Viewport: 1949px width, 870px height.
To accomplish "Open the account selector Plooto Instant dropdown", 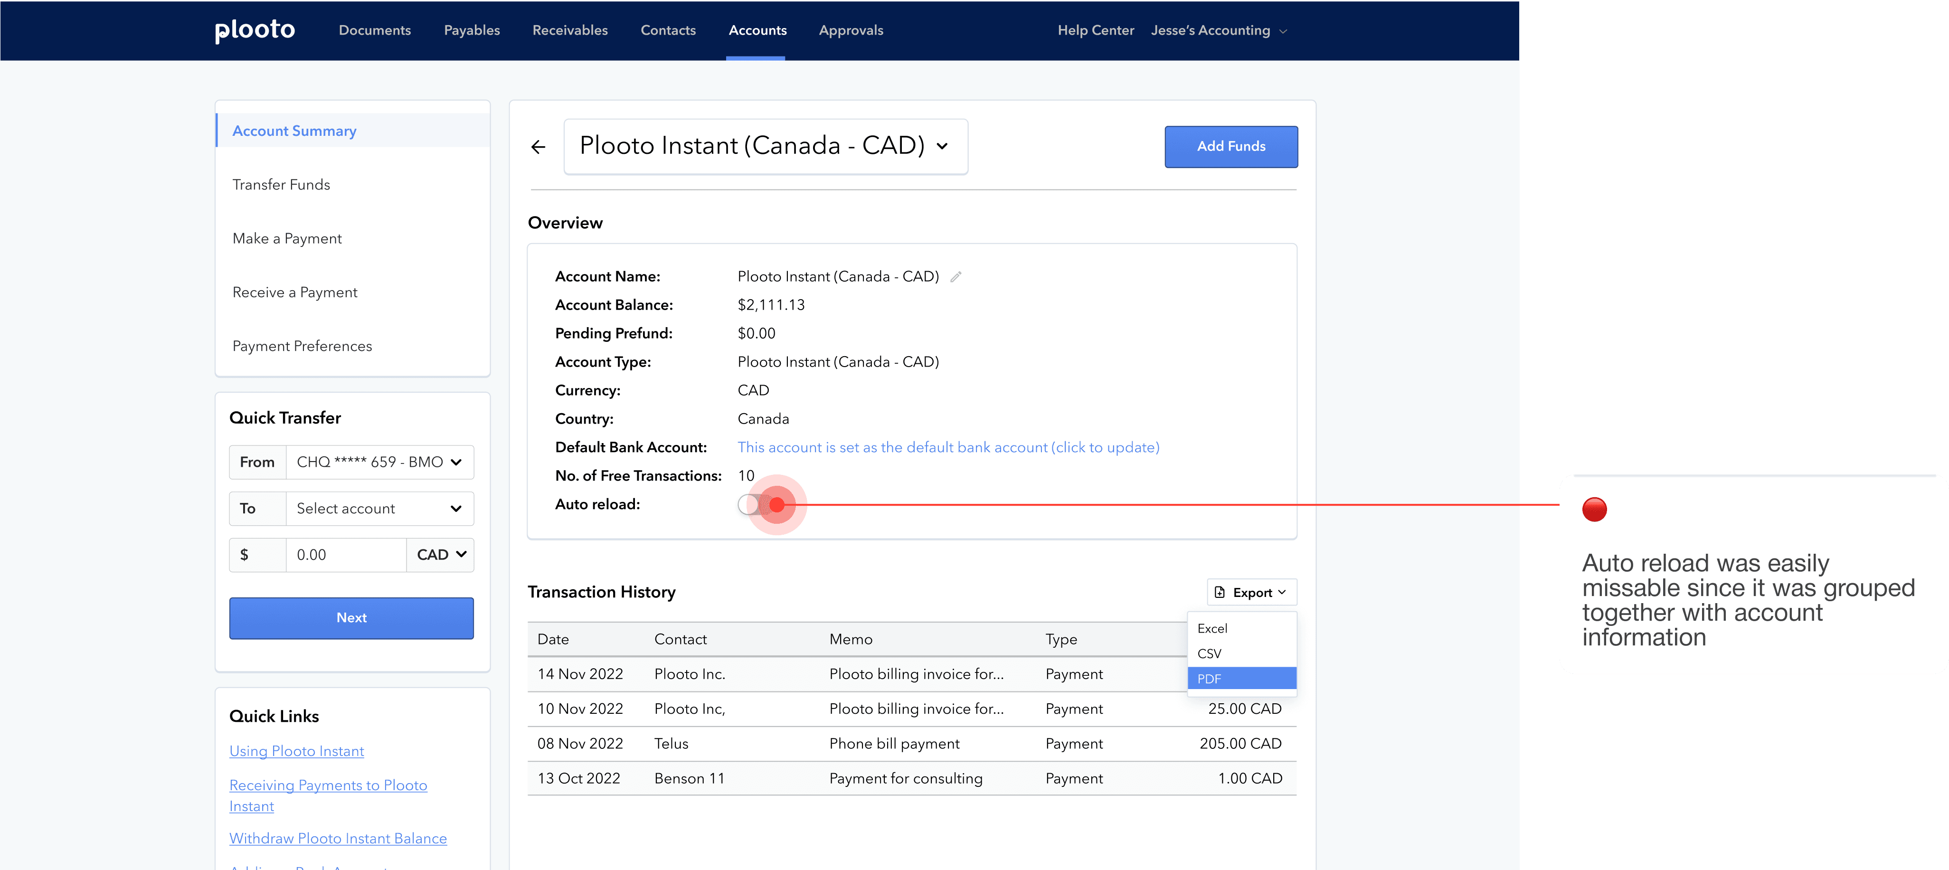I will [x=766, y=146].
